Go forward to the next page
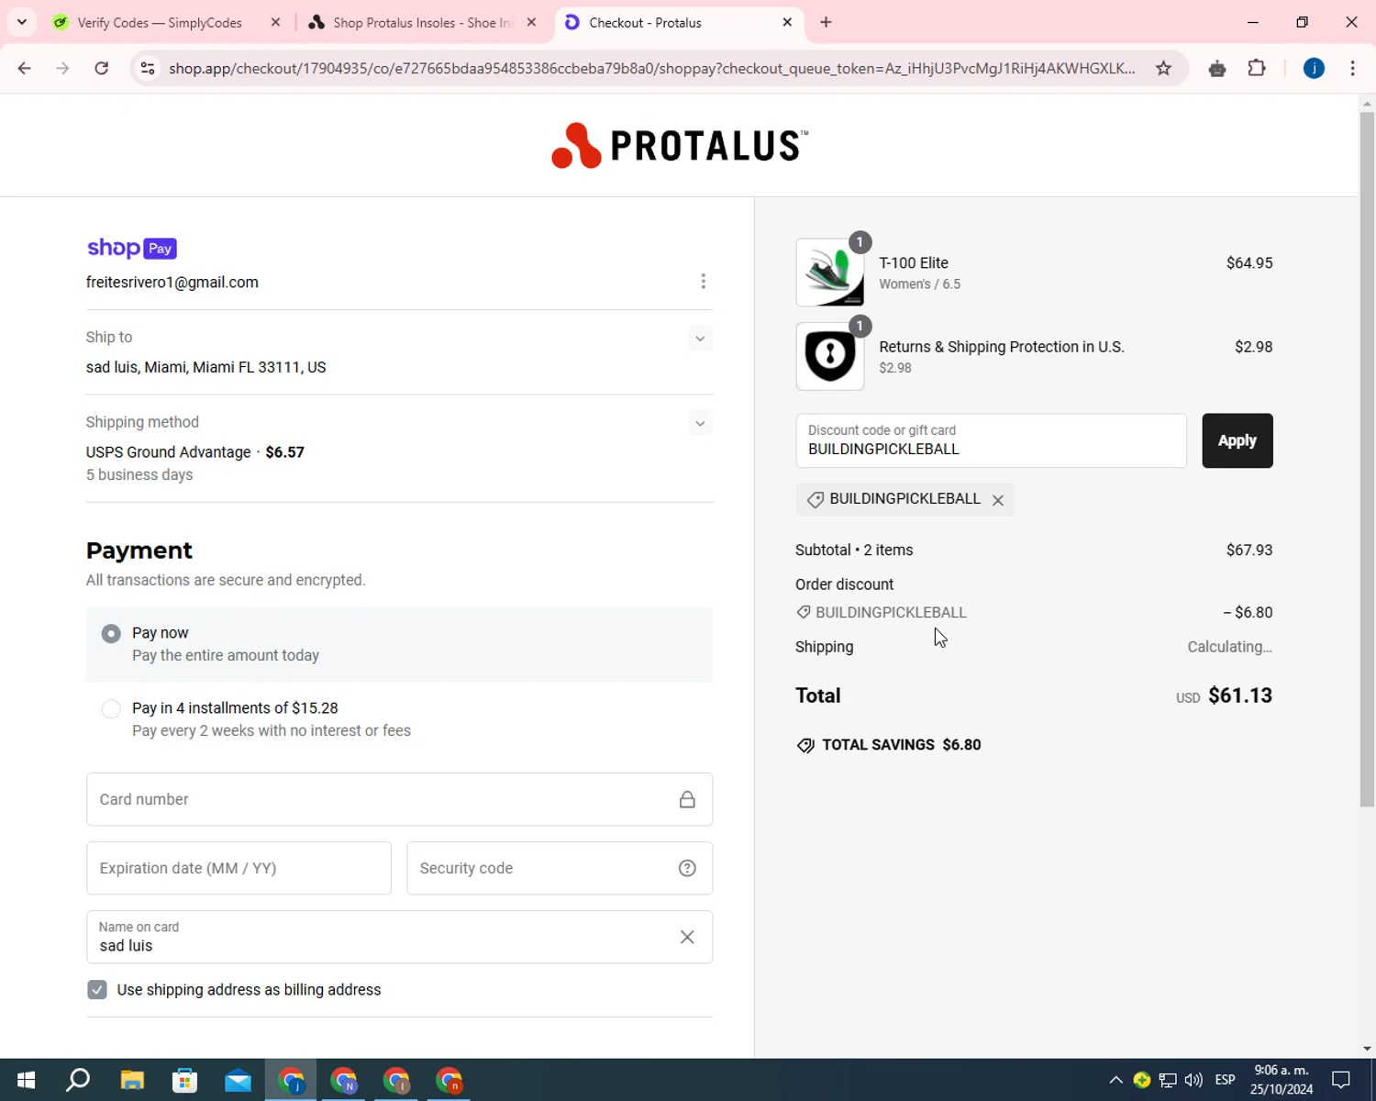Image resolution: width=1376 pixels, height=1101 pixels. 62,68
